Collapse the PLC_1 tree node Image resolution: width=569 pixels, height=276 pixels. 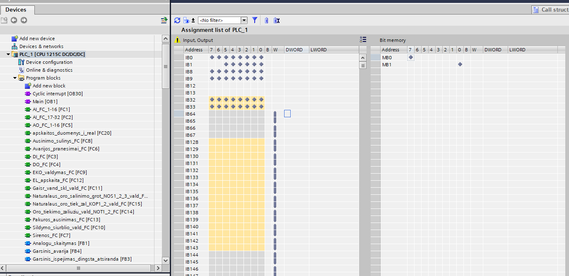point(8,54)
